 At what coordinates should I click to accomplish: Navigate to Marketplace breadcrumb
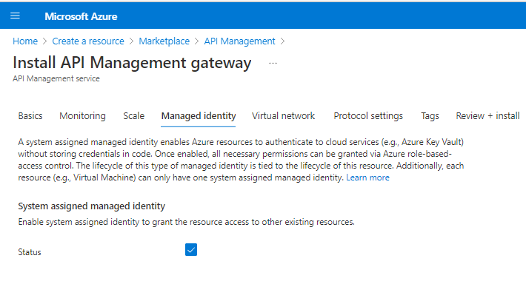pyautogui.click(x=164, y=41)
